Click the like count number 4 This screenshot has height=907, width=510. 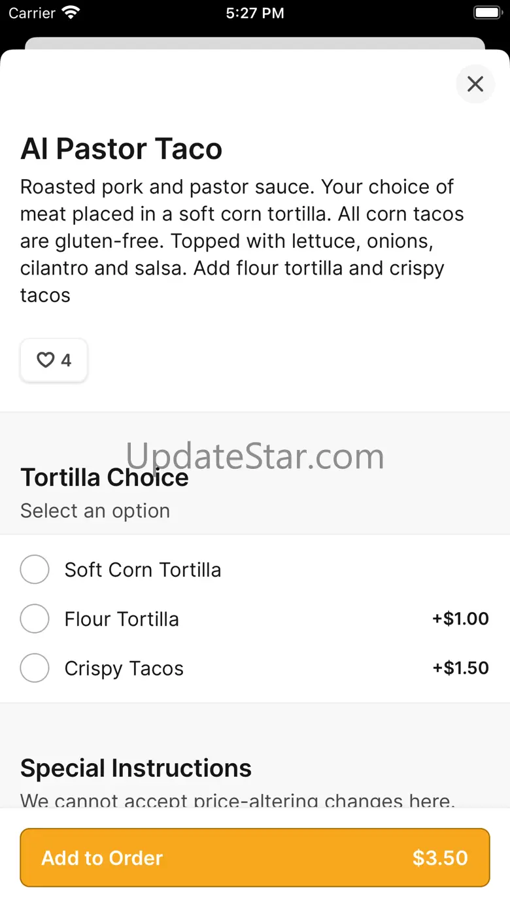[x=66, y=360]
